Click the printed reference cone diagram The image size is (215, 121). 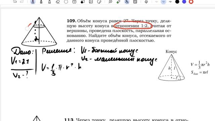171,68
